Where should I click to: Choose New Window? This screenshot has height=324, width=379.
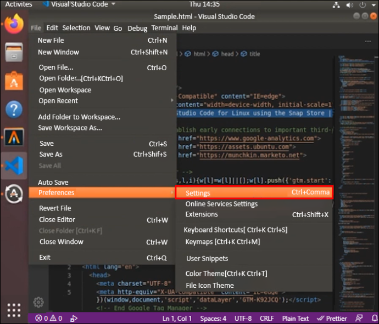(103, 52)
